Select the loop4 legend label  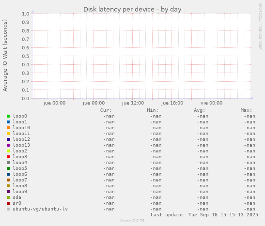(x=20, y=163)
